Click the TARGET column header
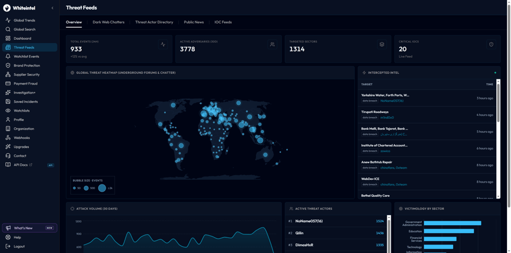Image resolution: width=511 pixels, height=253 pixels. [367, 85]
